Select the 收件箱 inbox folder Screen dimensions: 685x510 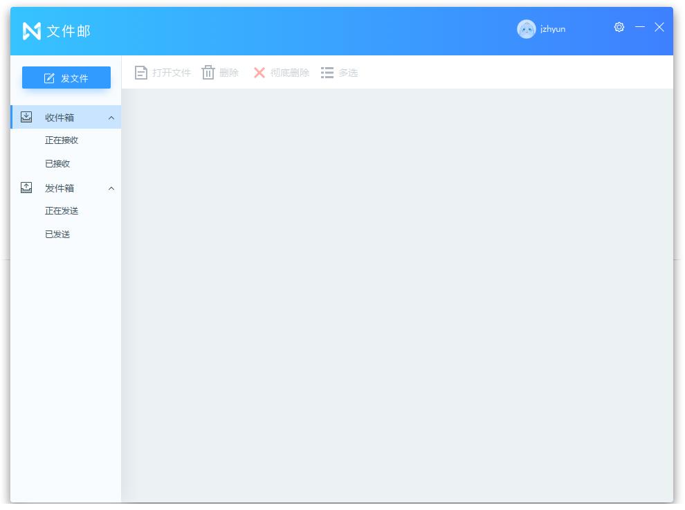pos(66,117)
